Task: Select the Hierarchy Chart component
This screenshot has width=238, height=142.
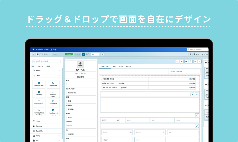Action: tap(39, 112)
